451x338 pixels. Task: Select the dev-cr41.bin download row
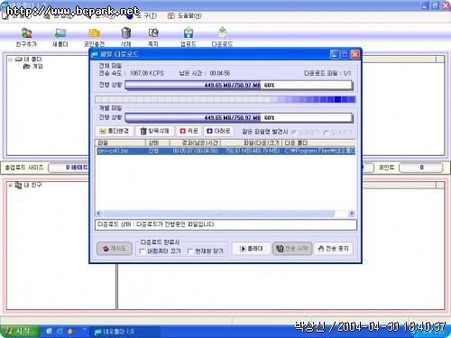tap(225, 151)
